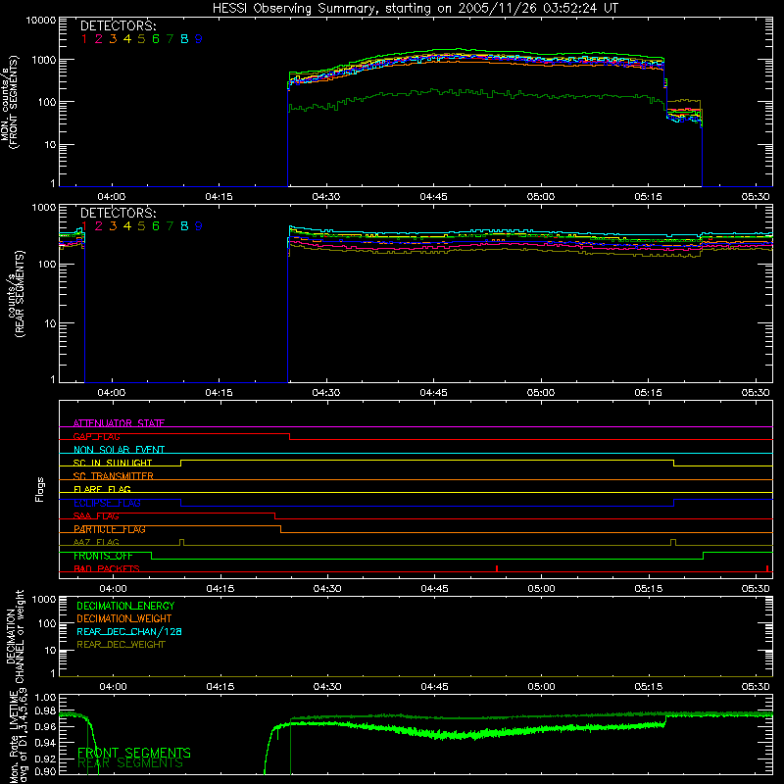Click the vertical Flags axis title
This screenshot has width=784, height=784.
pyautogui.click(x=40, y=489)
